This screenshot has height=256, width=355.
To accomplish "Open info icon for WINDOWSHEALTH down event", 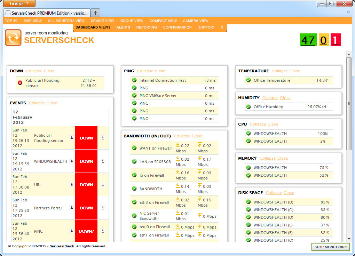I will pos(103,161).
